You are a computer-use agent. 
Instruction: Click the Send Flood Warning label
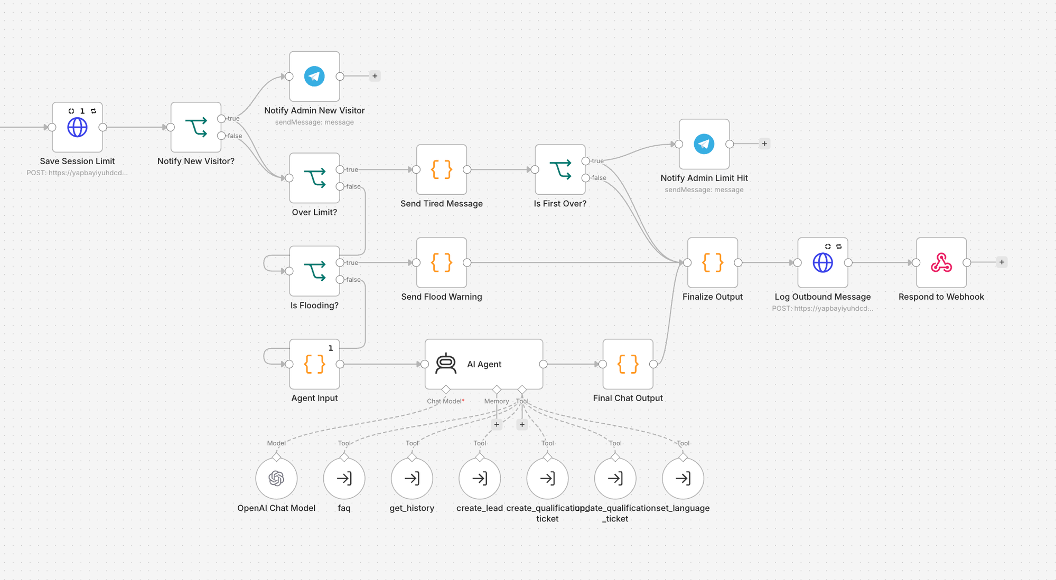(x=442, y=297)
